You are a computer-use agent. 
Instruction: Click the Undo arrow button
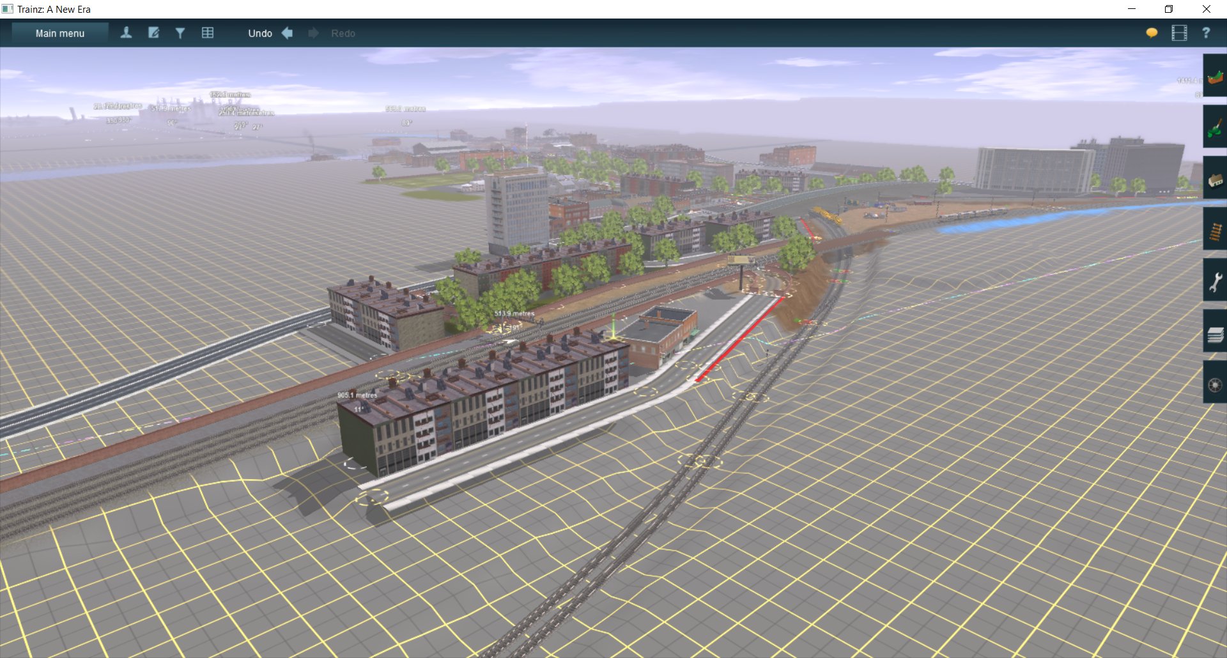tap(288, 33)
